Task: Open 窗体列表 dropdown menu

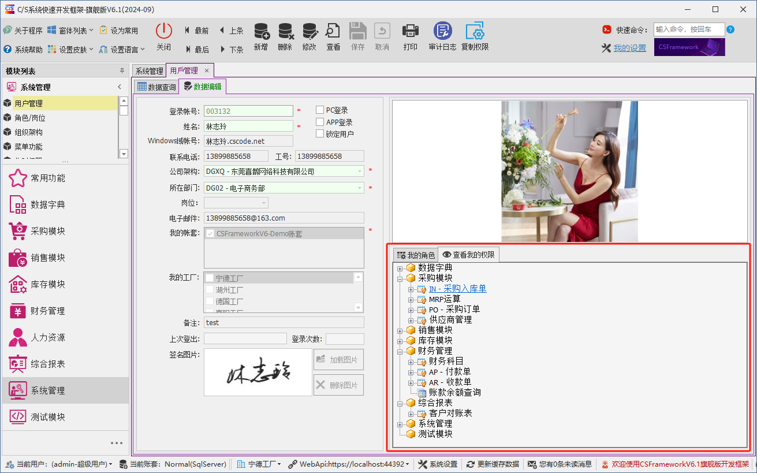Action: [x=70, y=30]
